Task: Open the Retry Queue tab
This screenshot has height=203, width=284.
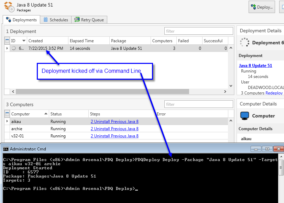Action: [89, 20]
